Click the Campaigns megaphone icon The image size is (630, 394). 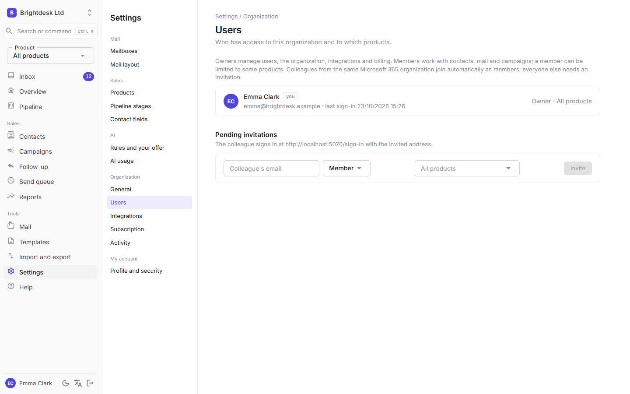(x=11, y=151)
